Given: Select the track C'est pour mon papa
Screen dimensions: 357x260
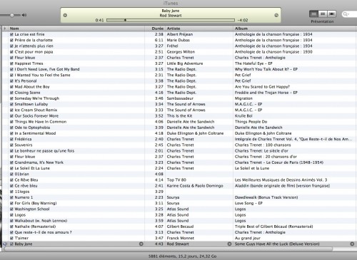Looking at the screenshot, I should [34, 52].
